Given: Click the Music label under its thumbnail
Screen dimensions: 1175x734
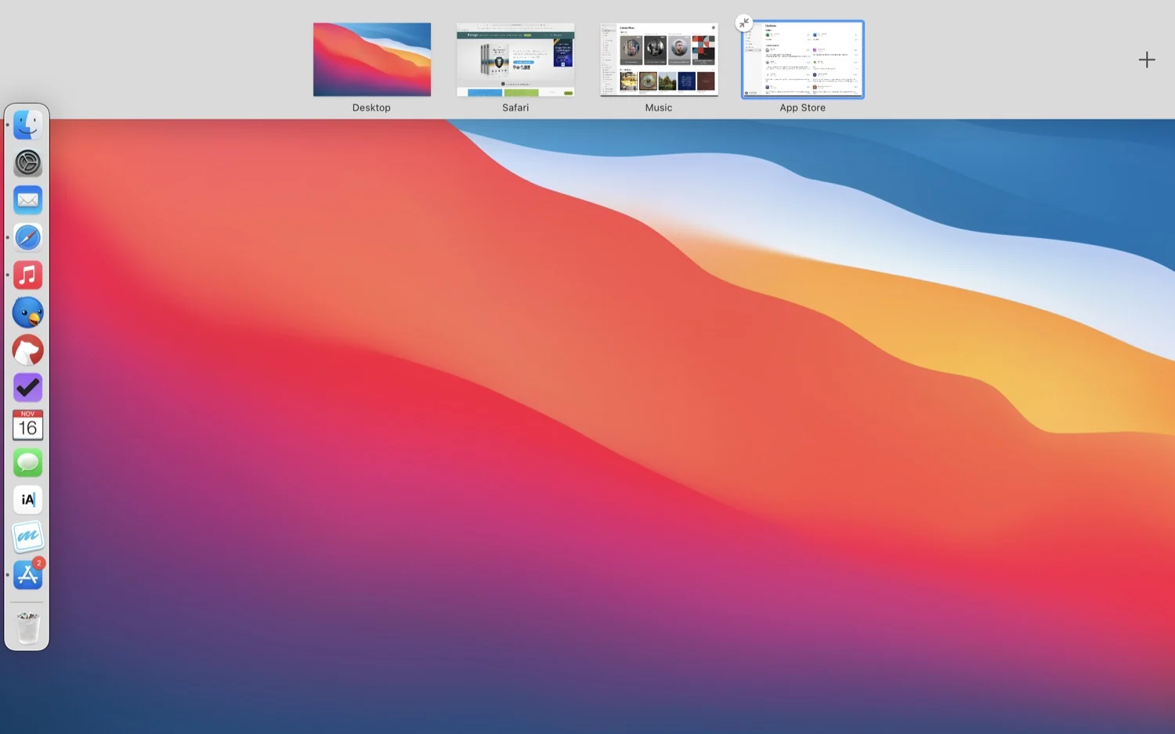Looking at the screenshot, I should (x=659, y=108).
